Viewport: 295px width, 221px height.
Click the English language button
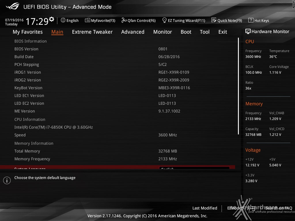click(70, 20)
